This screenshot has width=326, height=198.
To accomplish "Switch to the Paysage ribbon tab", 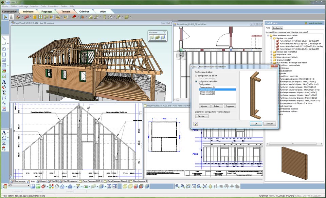I will point(47,12).
